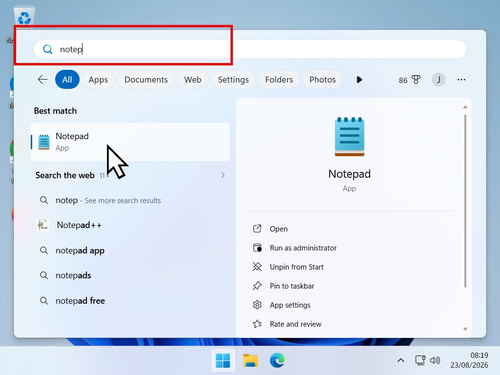Switch to the Apps filter tab
The image size is (500, 375).
98,80
